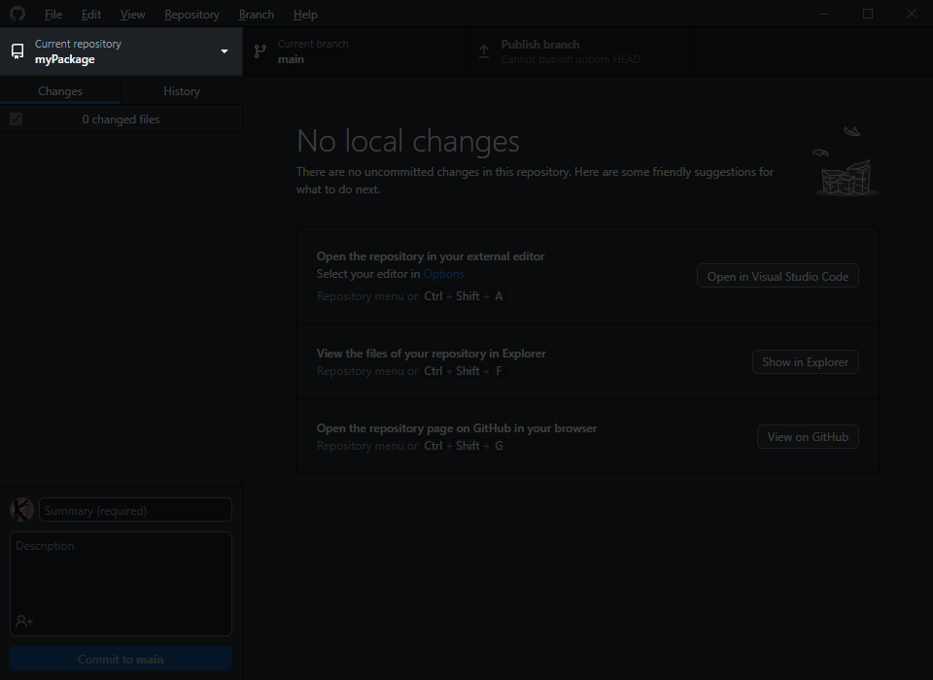The width and height of the screenshot is (933, 680).
Task: Click View the files of your repository text
Action: coord(431,354)
